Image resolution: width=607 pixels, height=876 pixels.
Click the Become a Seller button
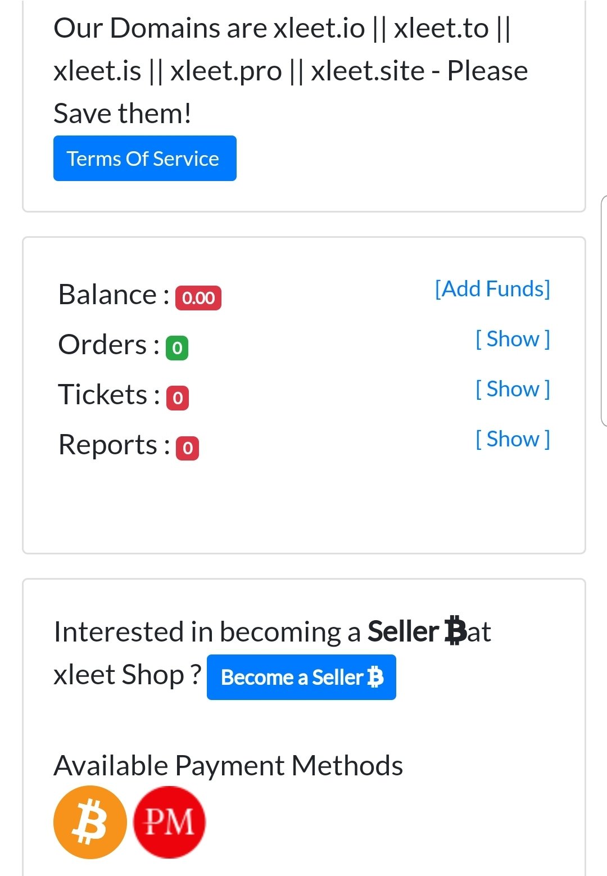click(x=301, y=678)
